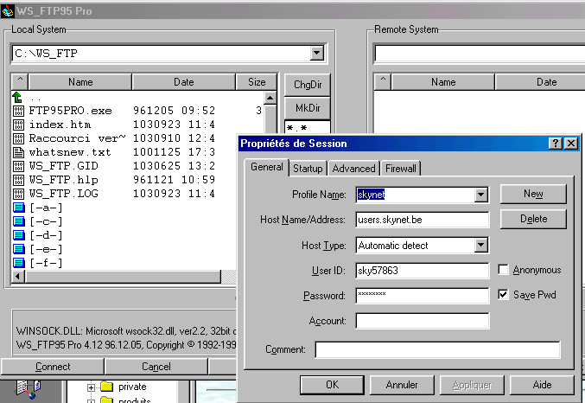Click the private folder icon

click(x=107, y=387)
